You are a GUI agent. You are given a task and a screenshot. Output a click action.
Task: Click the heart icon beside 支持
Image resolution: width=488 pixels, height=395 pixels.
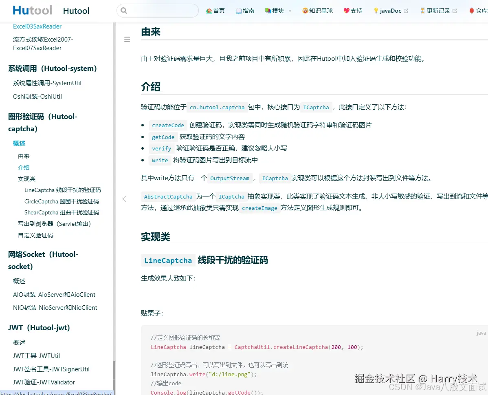click(346, 10)
